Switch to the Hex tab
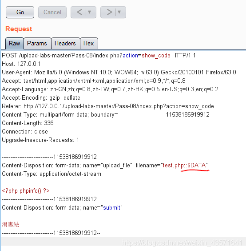 pos(88,43)
